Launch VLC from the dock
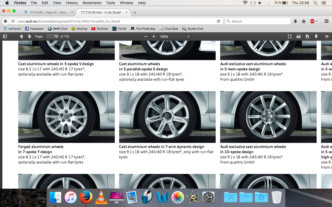This screenshot has width=332, height=207. tap(101, 197)
